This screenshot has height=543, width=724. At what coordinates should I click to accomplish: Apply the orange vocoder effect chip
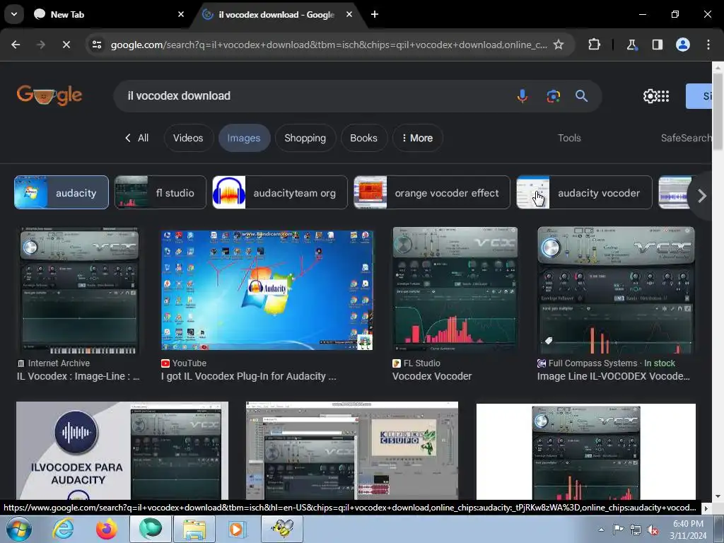(x=432, y=192)
